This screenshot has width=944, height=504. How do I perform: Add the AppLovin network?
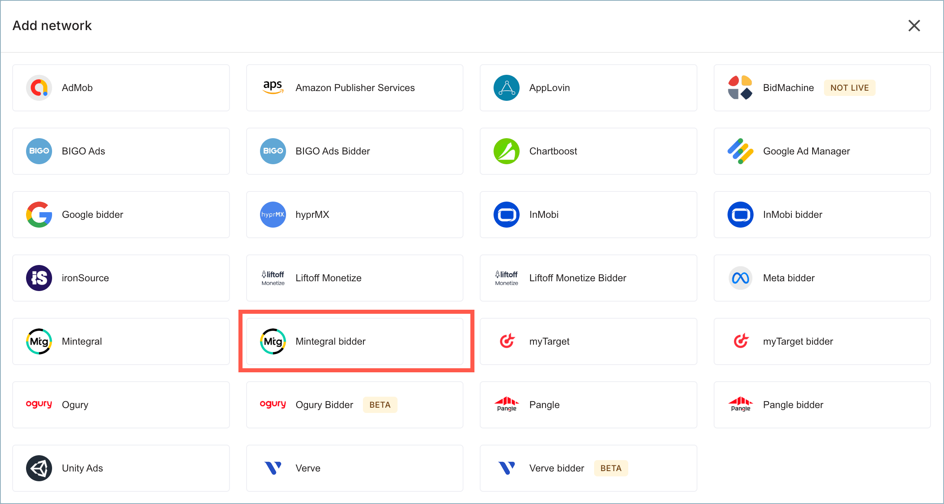(588, 88)
